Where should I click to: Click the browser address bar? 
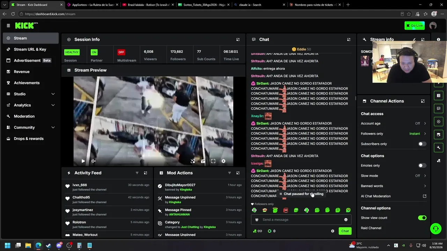pos(210,14)
